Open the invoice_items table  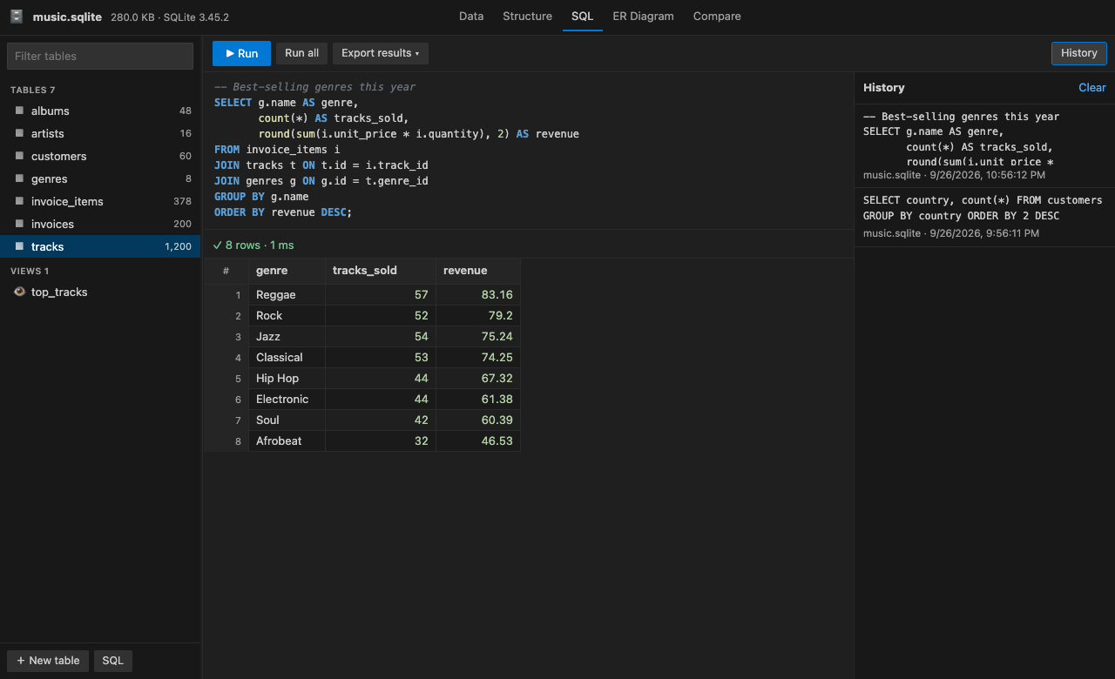tap(100, 201)
